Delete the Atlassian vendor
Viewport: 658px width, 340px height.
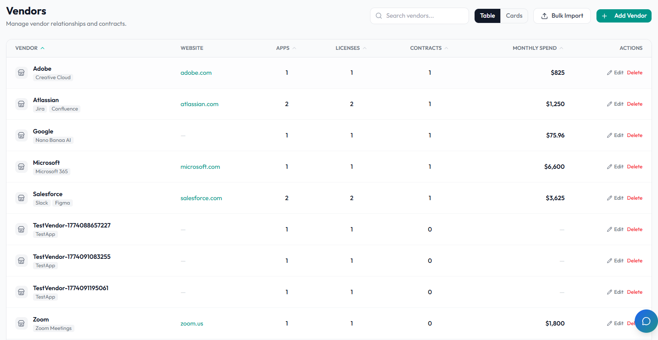pos(635,104)
